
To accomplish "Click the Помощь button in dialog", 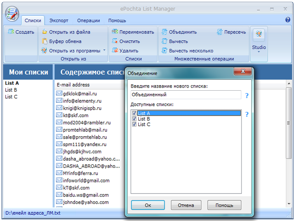I will pyautogui.click(x=224, y=205).
